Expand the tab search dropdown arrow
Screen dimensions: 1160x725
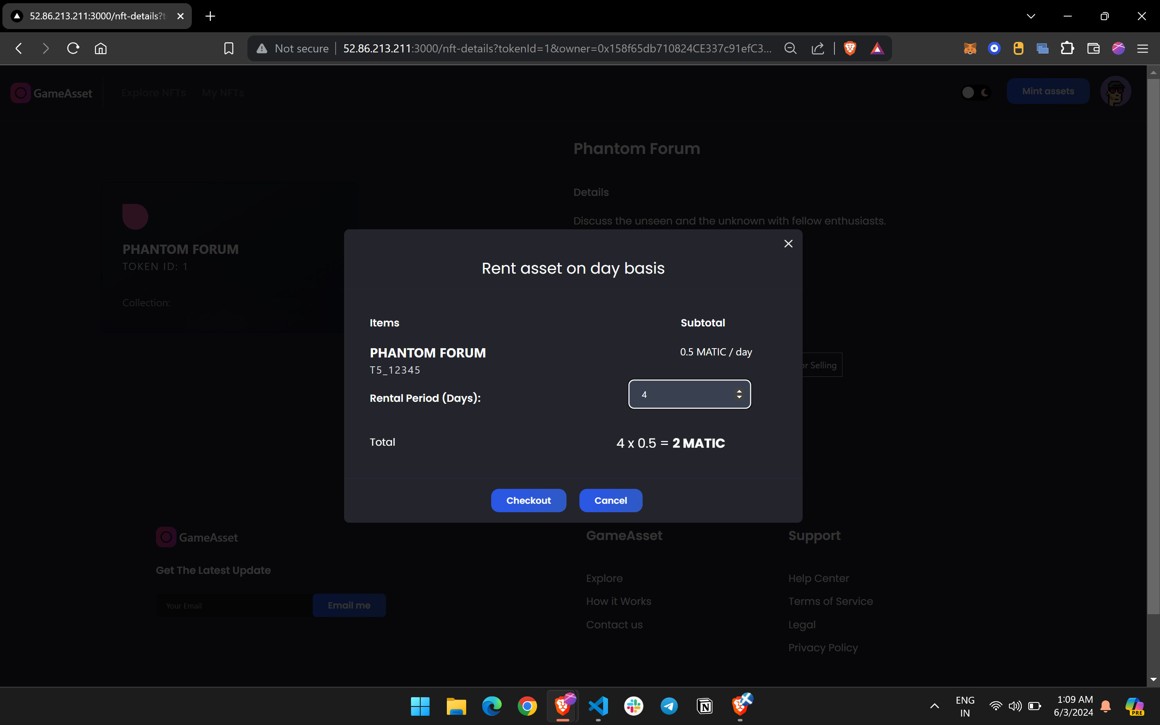point(1031,16)
